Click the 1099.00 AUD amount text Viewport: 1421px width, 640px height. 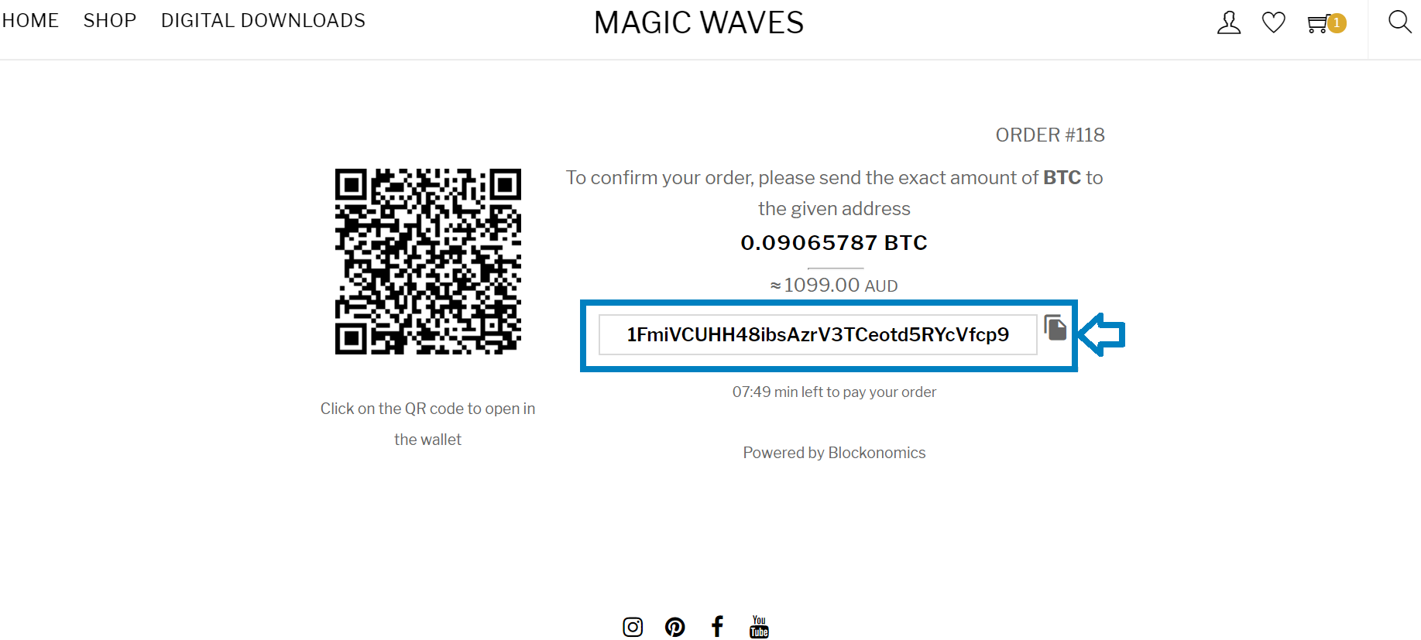point(834,286)
